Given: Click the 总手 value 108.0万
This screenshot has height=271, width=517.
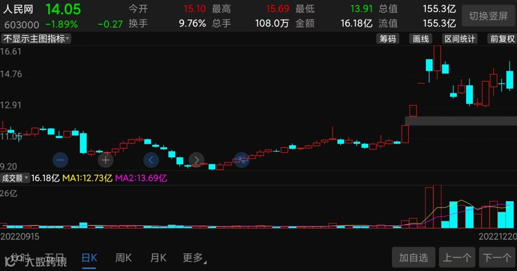Looking at the screenshot, I should pos(272,23).
